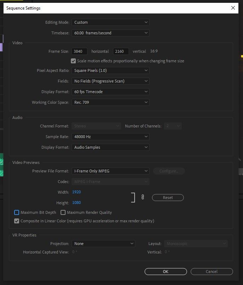Click the preview Height value 1080
Screen dimensions: 243x285
(x=77, y=203)
